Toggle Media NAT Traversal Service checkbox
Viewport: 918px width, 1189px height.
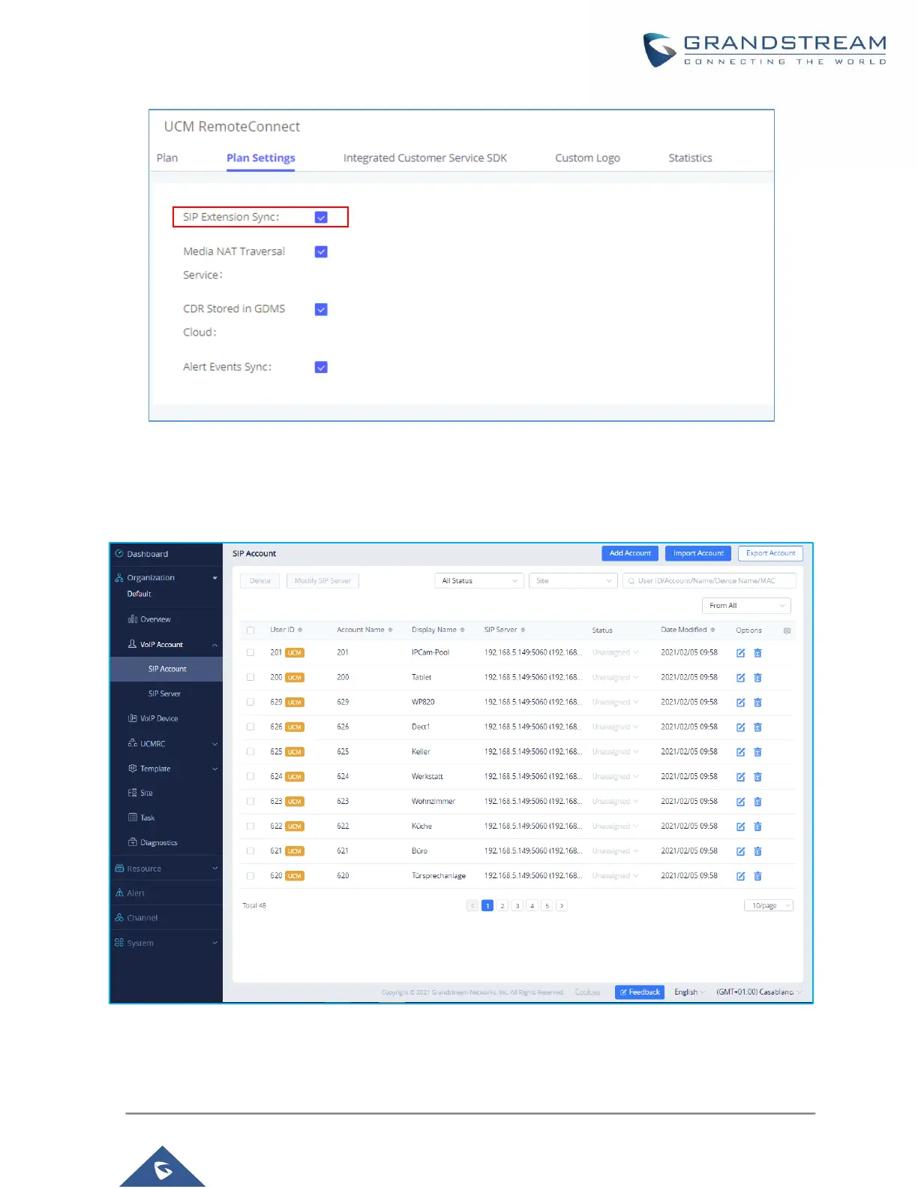point(321,251)
